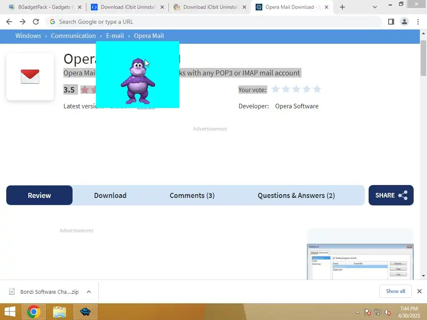Open the Windows Start button
The height and width of the screenshot is (320, 427).
coord(10,312)
